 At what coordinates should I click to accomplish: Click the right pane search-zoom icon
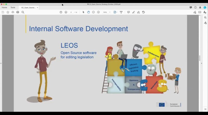(x=205, y=18)
